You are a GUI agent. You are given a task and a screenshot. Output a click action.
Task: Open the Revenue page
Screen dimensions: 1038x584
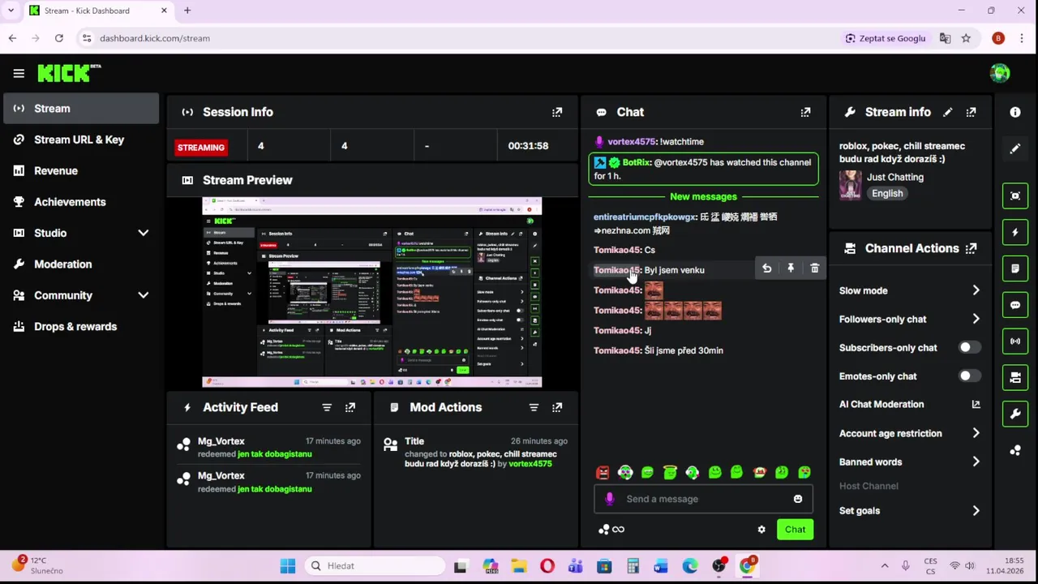click(81, 171)
